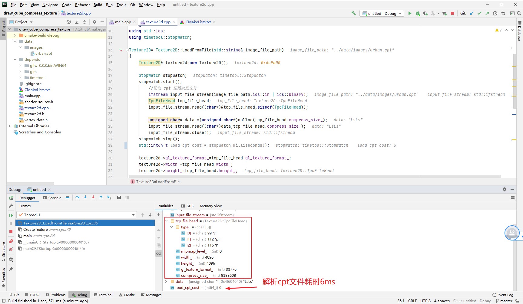Open texture2d.h in Project tree
The height and width of the screenshot is (304, 523).
point(34,114)
